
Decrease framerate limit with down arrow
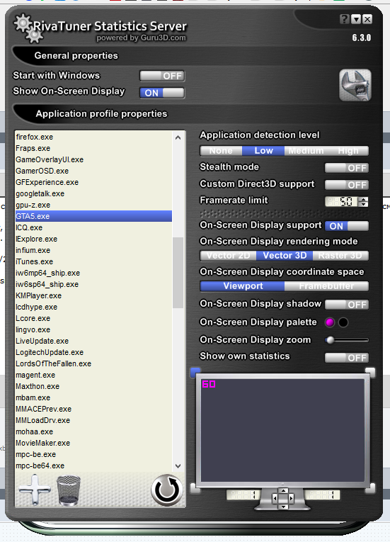363,204
